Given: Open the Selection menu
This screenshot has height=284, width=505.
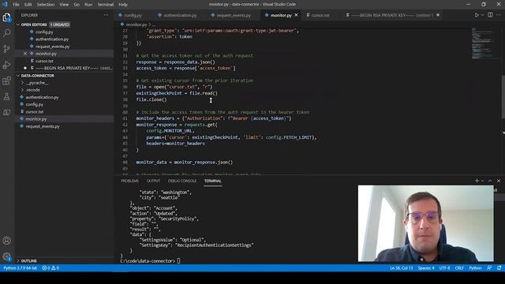Looking at the screenshot, I should (x=46, y=5).
